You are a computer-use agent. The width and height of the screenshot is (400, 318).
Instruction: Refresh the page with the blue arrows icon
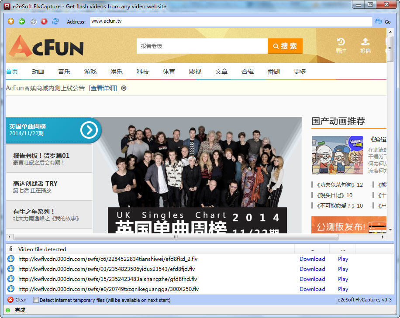55,21
